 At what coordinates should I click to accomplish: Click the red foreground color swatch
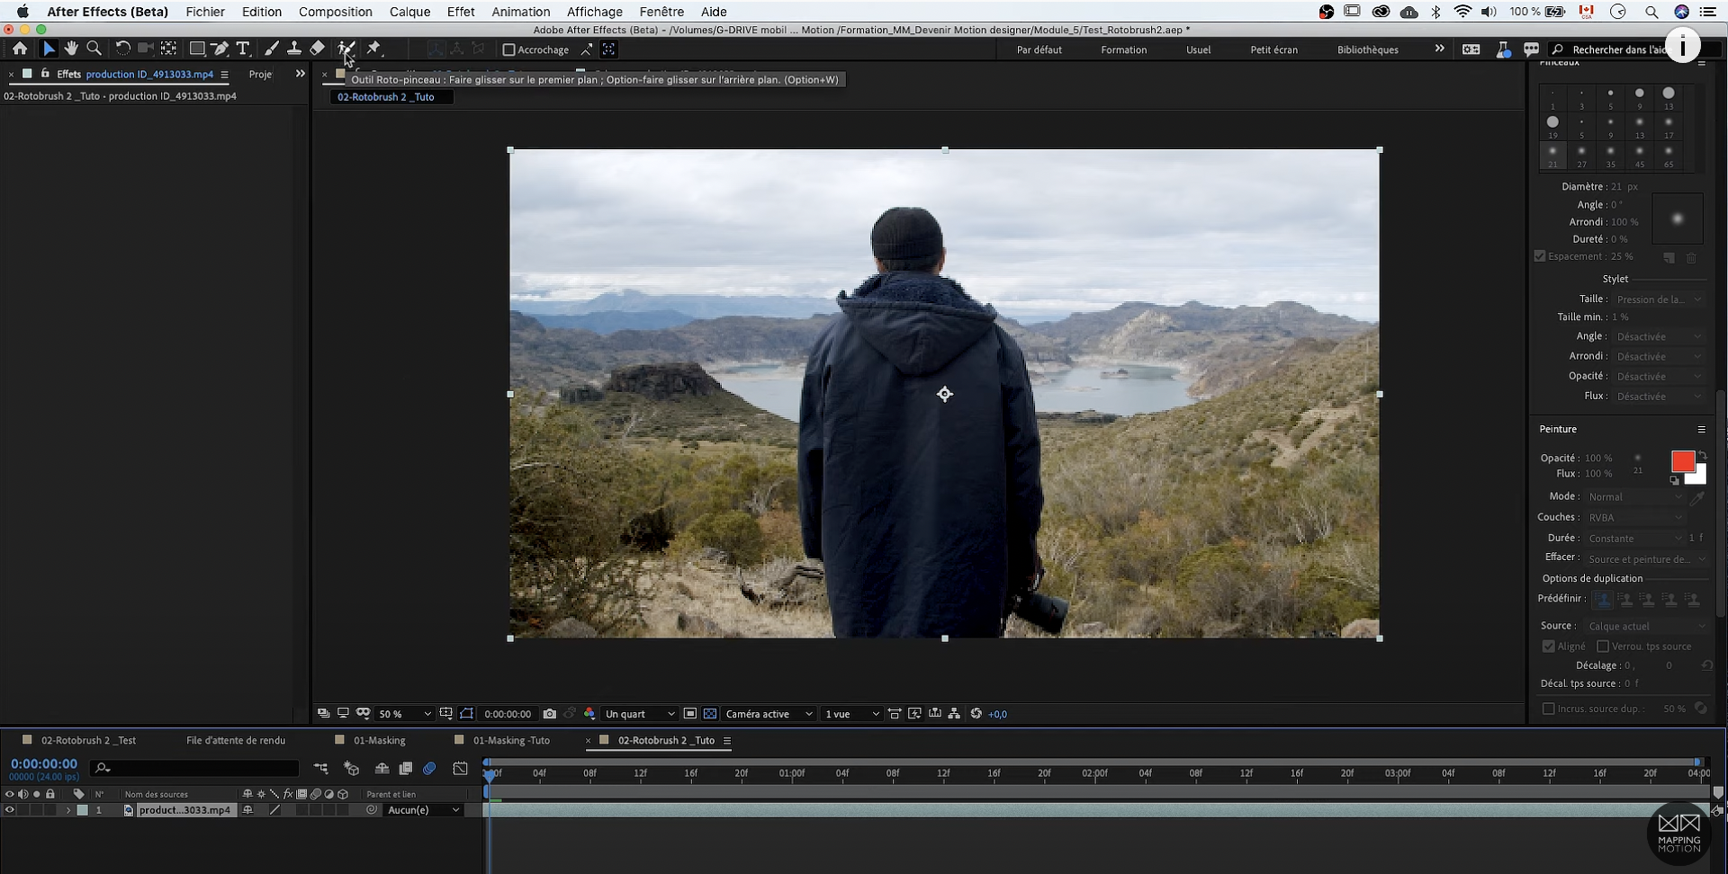pyautogui.click(x=1681, y=461)
